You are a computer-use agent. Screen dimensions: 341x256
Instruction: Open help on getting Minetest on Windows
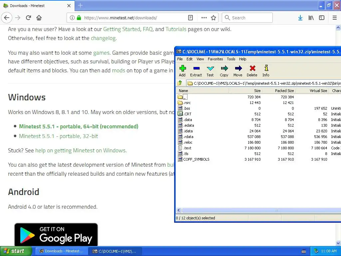[x=81, y=150]
